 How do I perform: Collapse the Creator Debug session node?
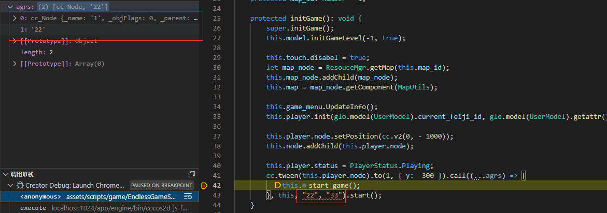(x=10, y=185)
